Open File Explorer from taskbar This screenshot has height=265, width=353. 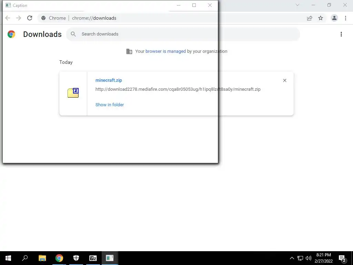pyautogui.click(x=42, y=258)
